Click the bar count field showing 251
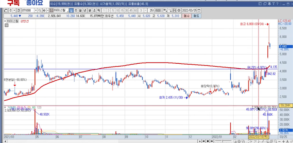Screen dimensions: 293x143 (151, 10)
